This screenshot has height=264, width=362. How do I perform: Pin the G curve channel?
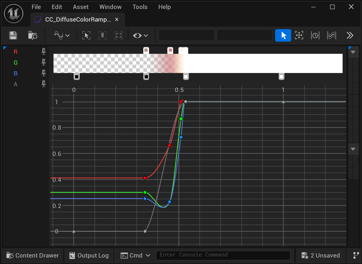pyautogui.click(x=44, y=62)
